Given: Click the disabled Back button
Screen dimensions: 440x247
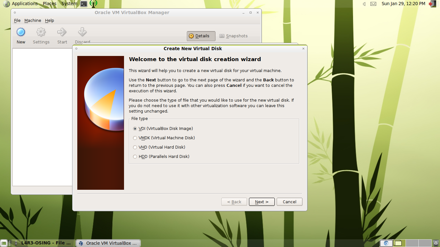Looking at the screenshot, I should click(x=234, y=202).
